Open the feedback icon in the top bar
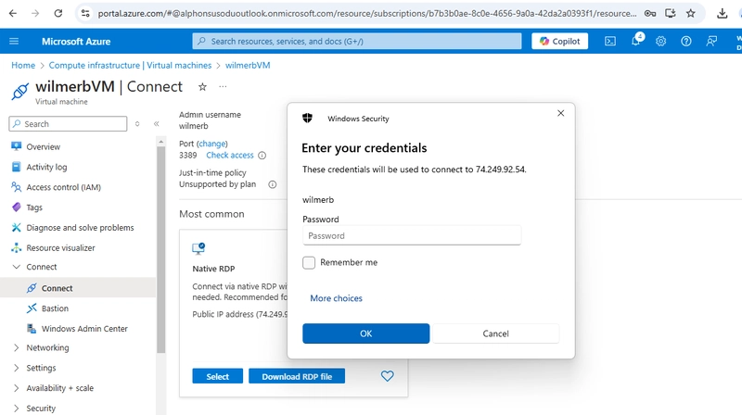The width and height of the screenshot is (742, 415). click(x=711, y=41)
